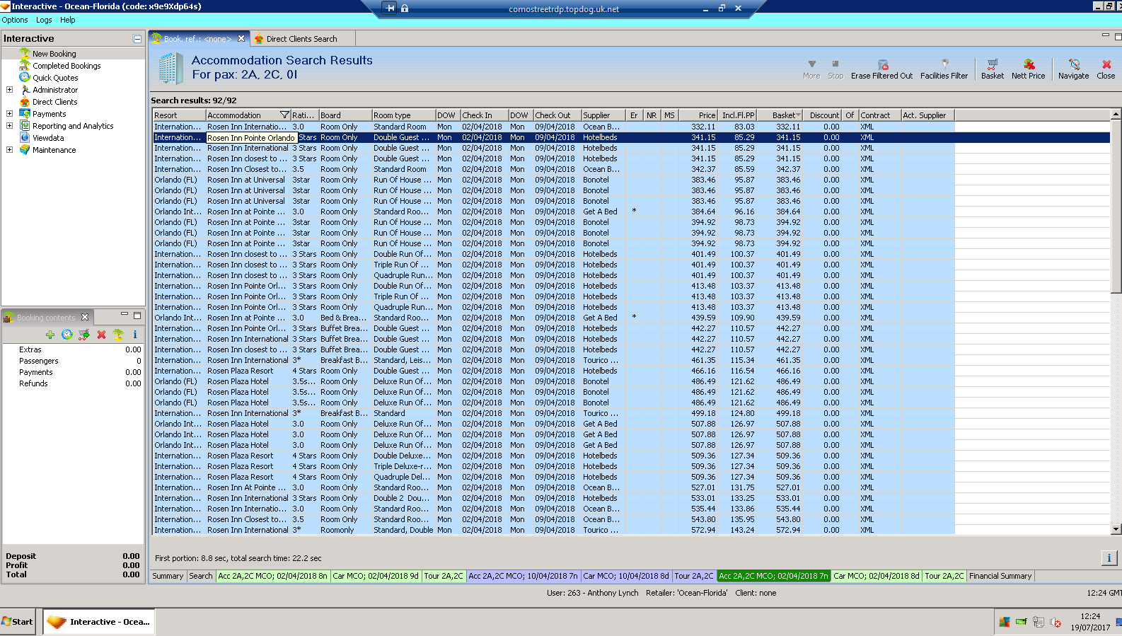This screenshot has width=1122, height=636.
Task: Click the pin icon on the RDP bar
Action: [x=391, y=8]
